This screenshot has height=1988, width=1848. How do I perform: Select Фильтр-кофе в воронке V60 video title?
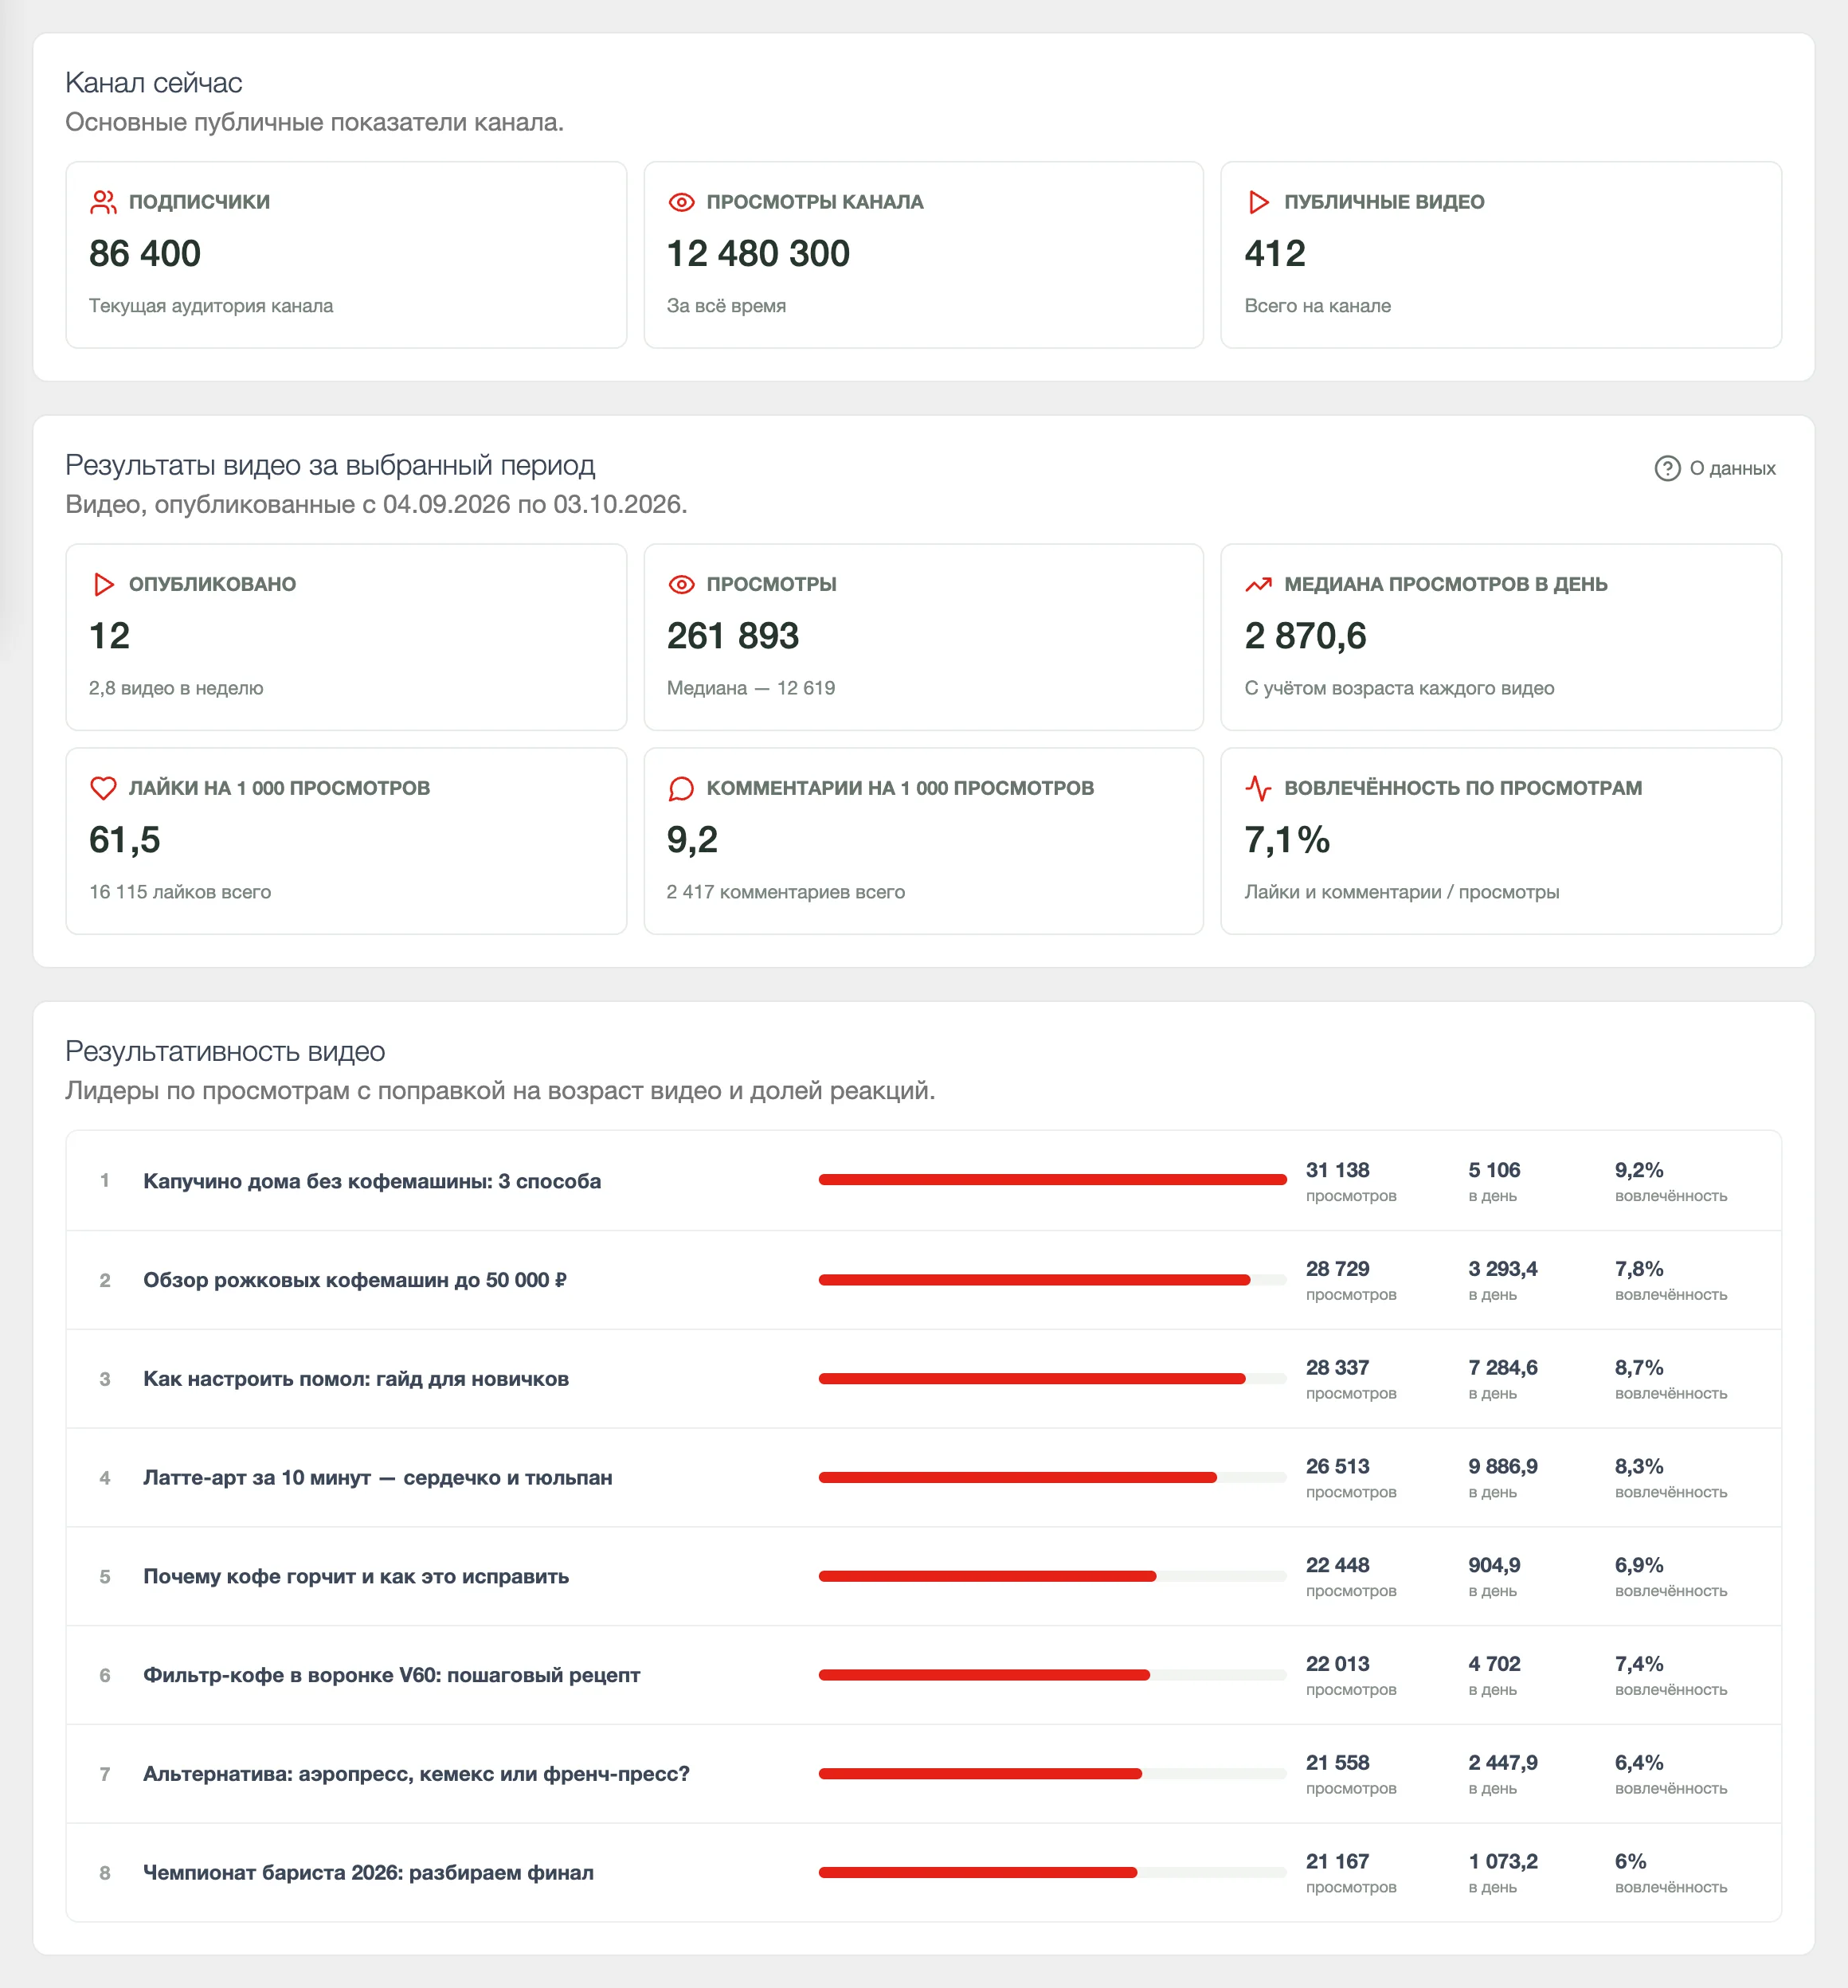click(x=391, y=1675)
